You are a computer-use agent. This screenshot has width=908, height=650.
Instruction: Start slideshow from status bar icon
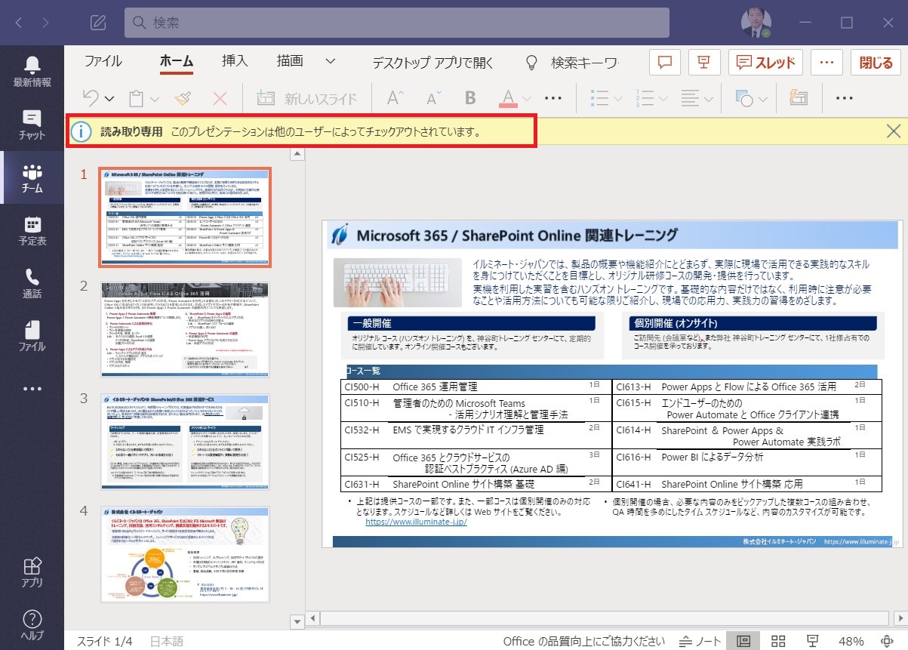pos(813,641)
